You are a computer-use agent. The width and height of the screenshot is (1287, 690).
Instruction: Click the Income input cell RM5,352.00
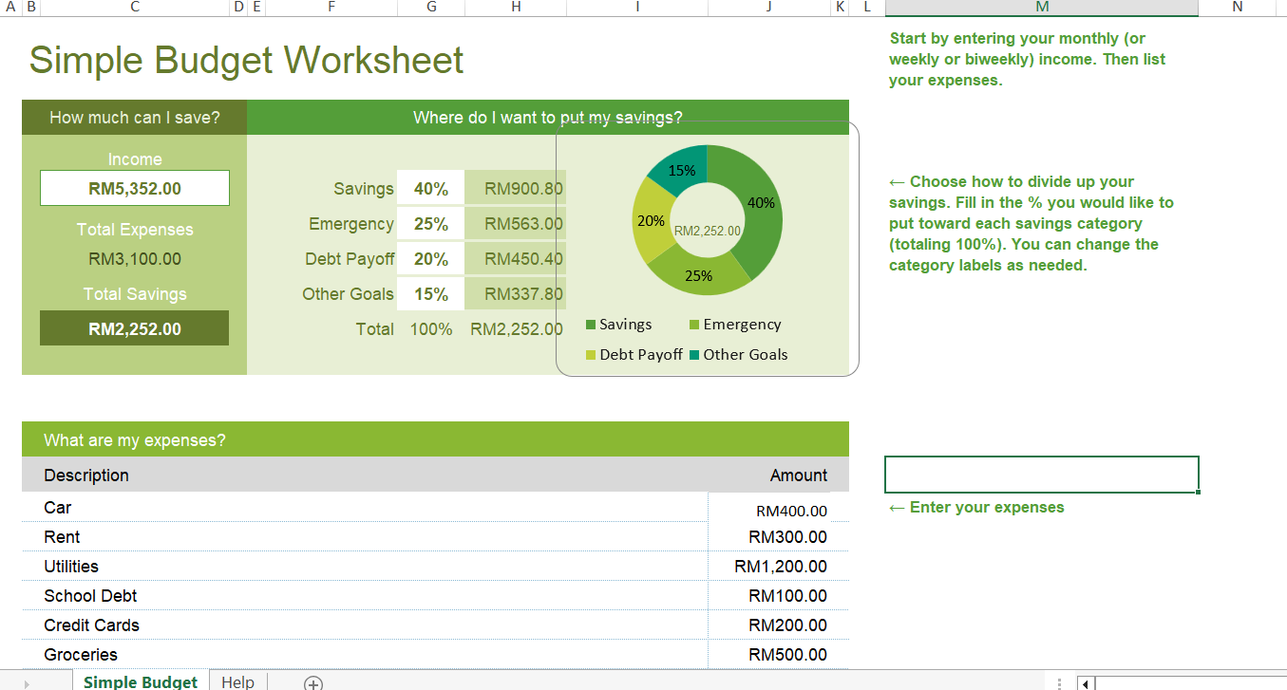(x=135, y=188)
